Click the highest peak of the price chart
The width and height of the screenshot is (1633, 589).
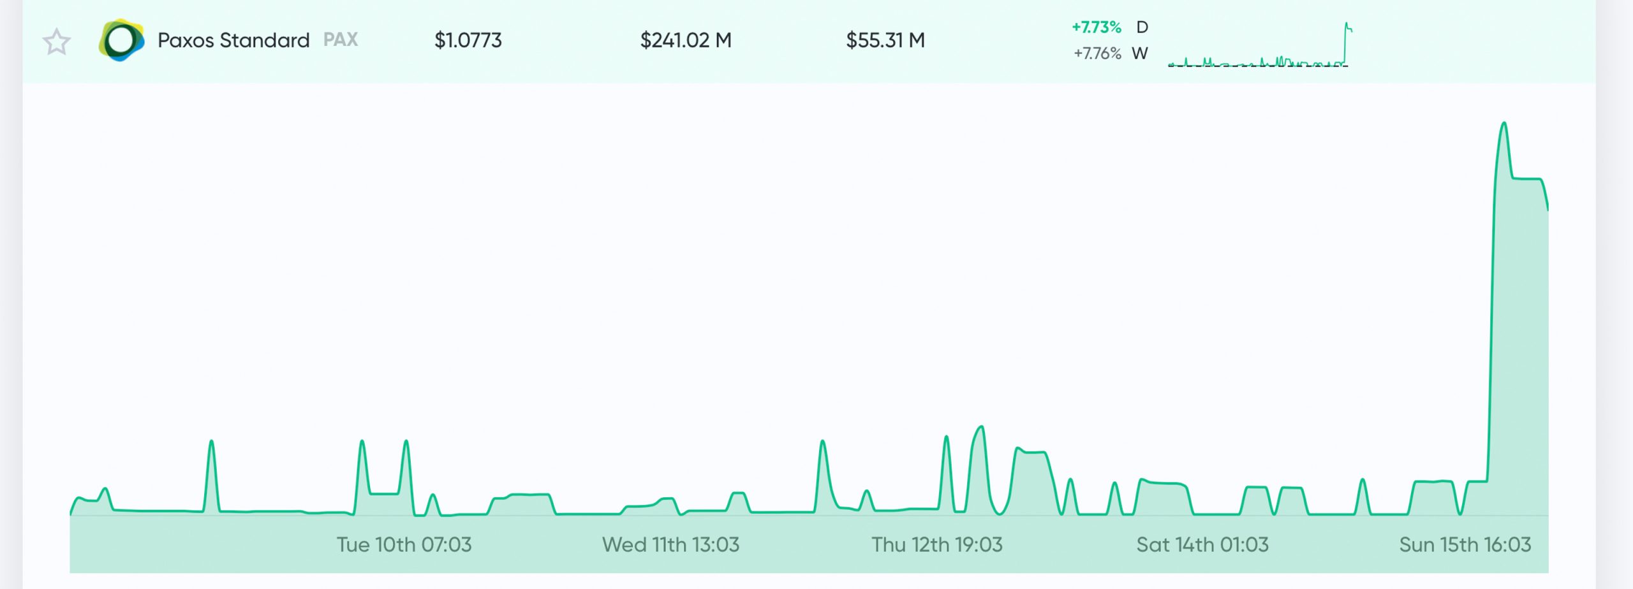coord(1504,123)
